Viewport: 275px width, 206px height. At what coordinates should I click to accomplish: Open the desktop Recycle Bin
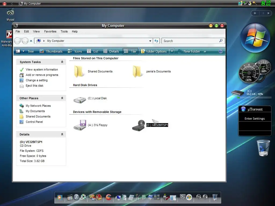263,148
